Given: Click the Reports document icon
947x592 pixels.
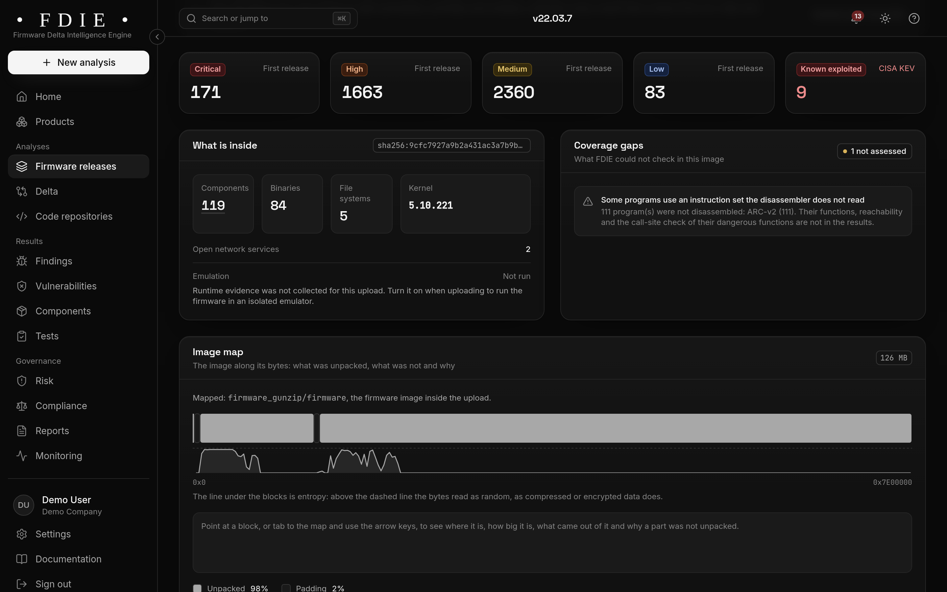Looking at the screenshot, I should pos(21,431).
